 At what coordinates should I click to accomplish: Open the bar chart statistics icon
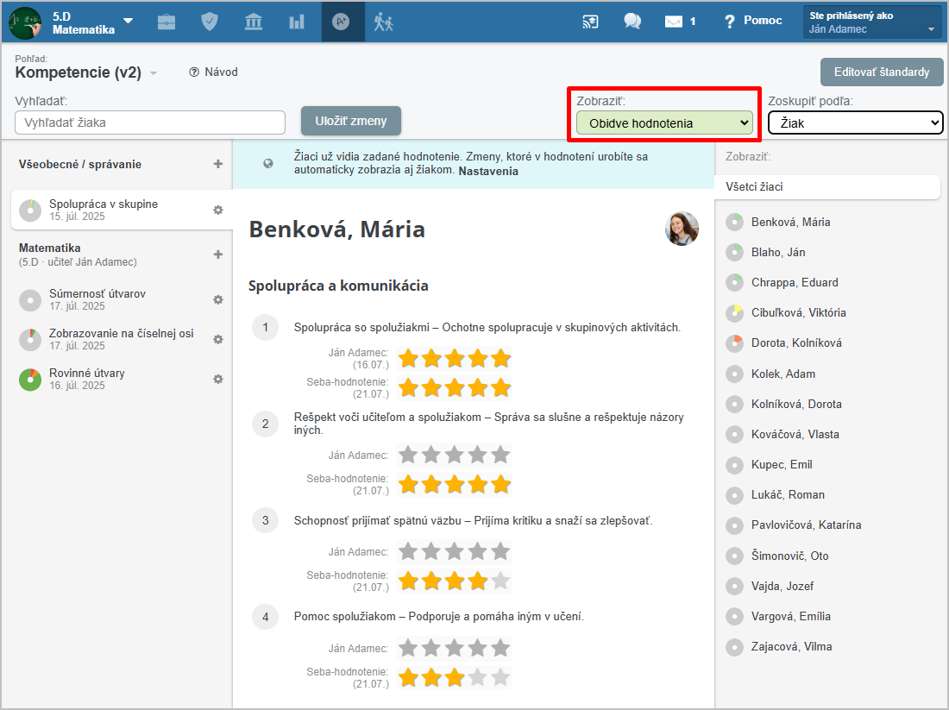point(297,22)
